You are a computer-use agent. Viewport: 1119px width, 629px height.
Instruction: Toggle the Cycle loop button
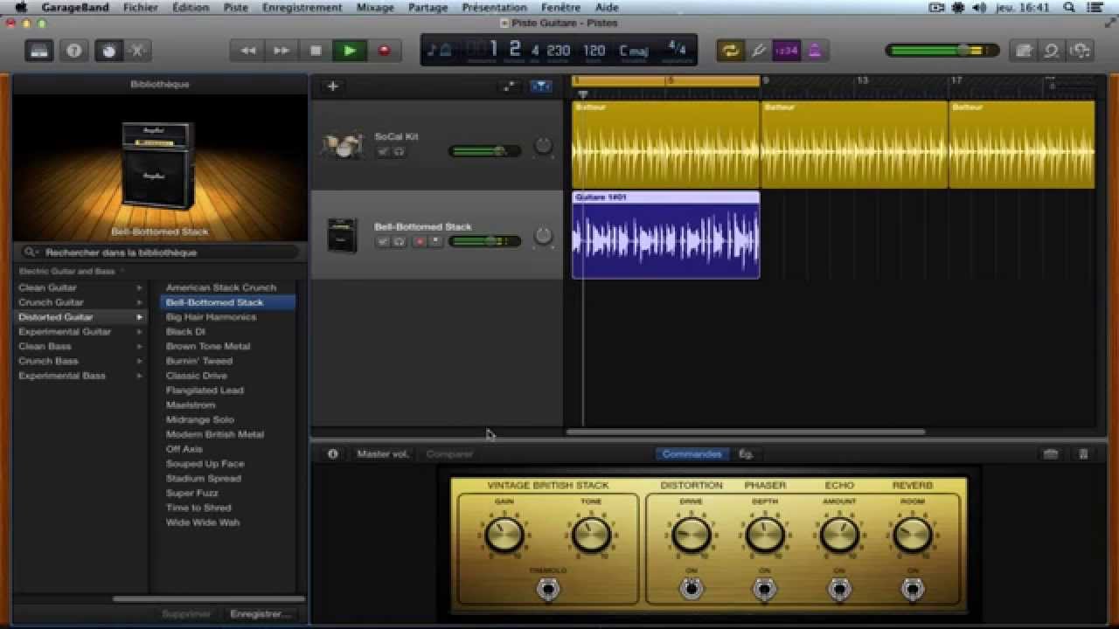point(730,51)
